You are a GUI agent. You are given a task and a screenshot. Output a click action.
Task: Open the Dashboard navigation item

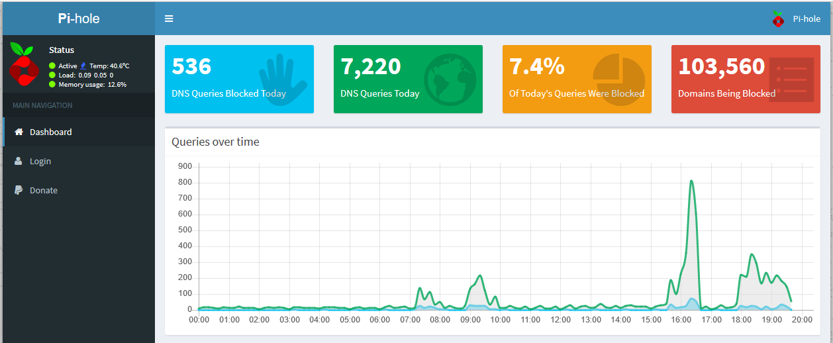[x=50, y=132]
